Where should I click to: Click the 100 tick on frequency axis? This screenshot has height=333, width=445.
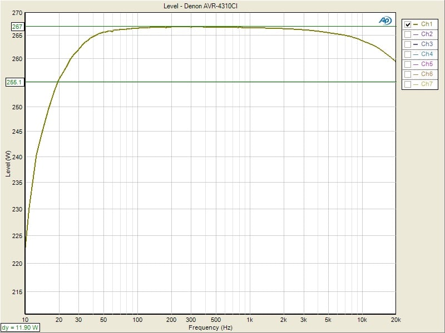tap(137, 320)
